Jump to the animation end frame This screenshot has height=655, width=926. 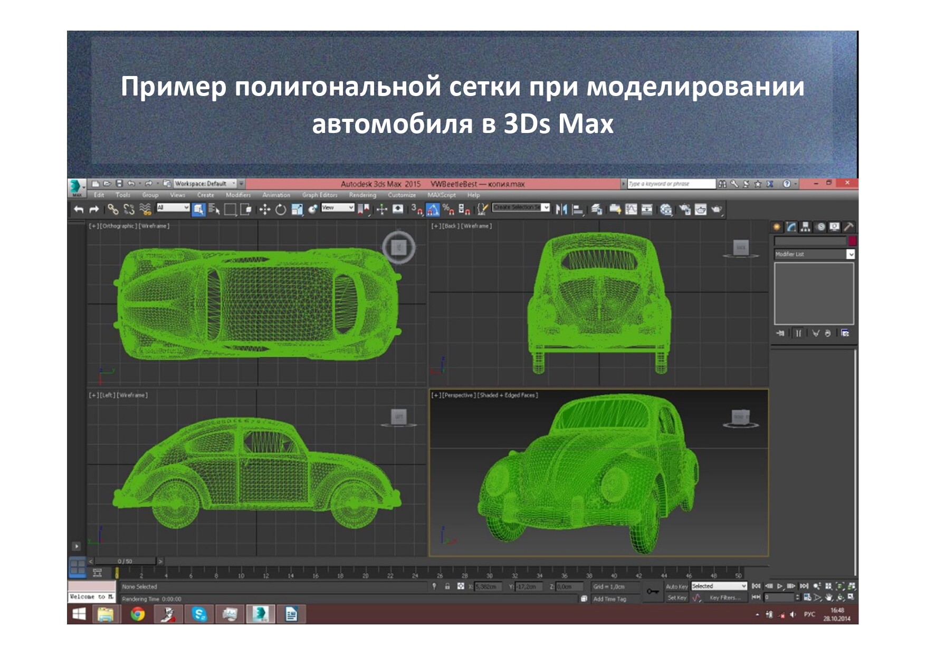[804, 586]
